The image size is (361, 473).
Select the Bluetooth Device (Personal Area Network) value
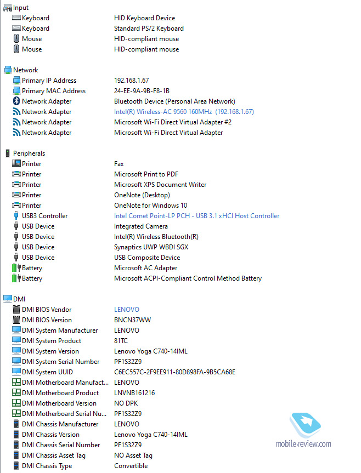point(174,101)
